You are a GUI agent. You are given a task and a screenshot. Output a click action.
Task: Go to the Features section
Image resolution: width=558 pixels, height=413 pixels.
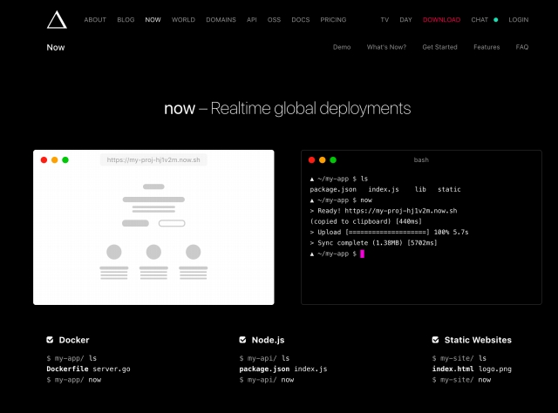pyautogui.click(x=487, y=47)
